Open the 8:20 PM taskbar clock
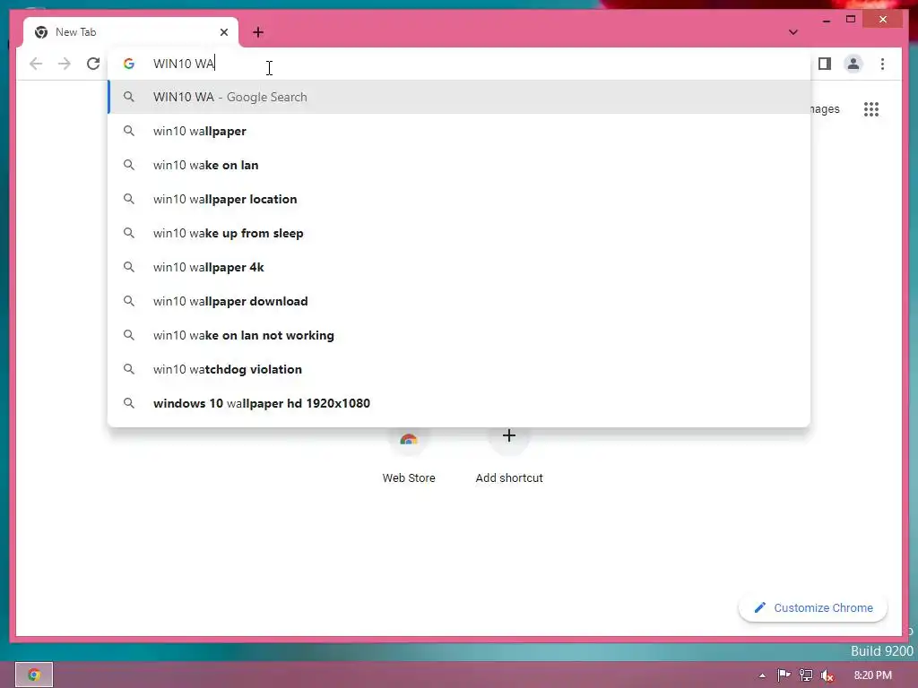The height and width of the screenshot is (688, 918). (x=873, y=675)
